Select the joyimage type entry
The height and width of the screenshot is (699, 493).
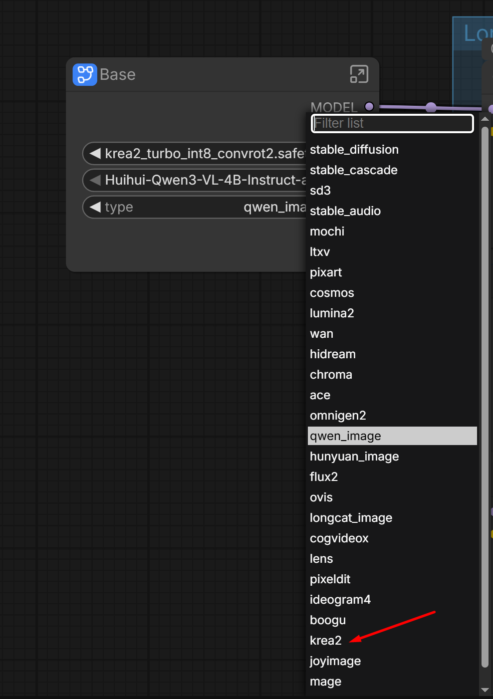(x=392, y=661)
